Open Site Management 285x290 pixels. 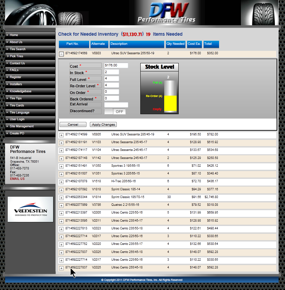(30, 126)
